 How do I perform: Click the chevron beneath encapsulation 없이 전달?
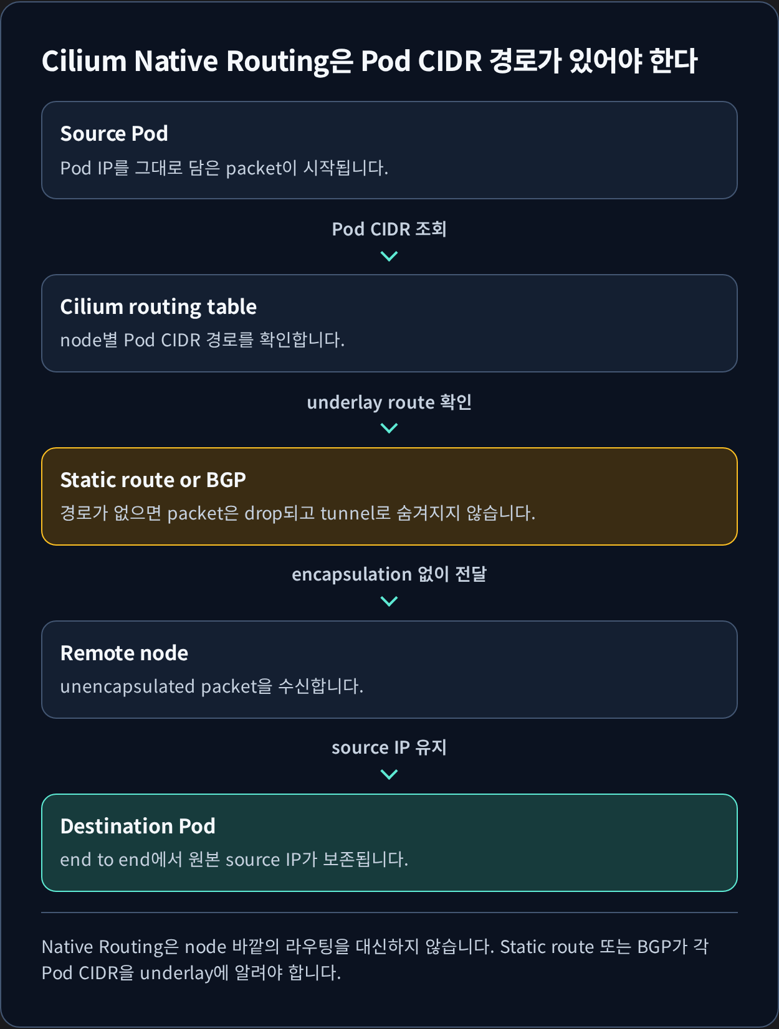pos(389,601)
